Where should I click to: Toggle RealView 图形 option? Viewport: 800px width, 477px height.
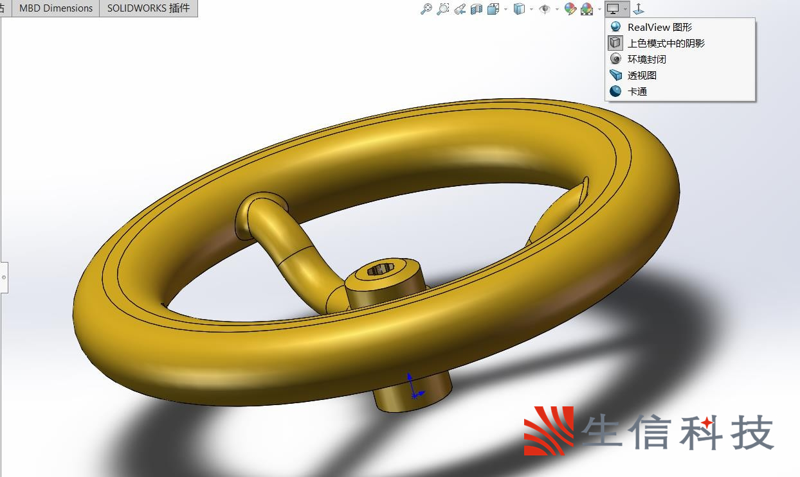point(659,27)
